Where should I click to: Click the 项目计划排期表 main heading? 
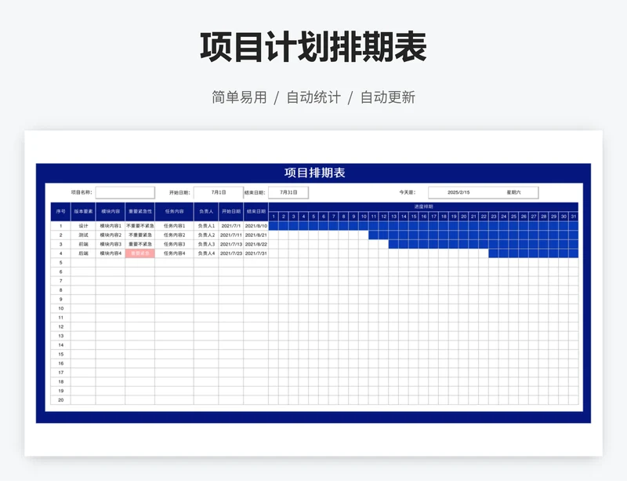click(313, 47)
